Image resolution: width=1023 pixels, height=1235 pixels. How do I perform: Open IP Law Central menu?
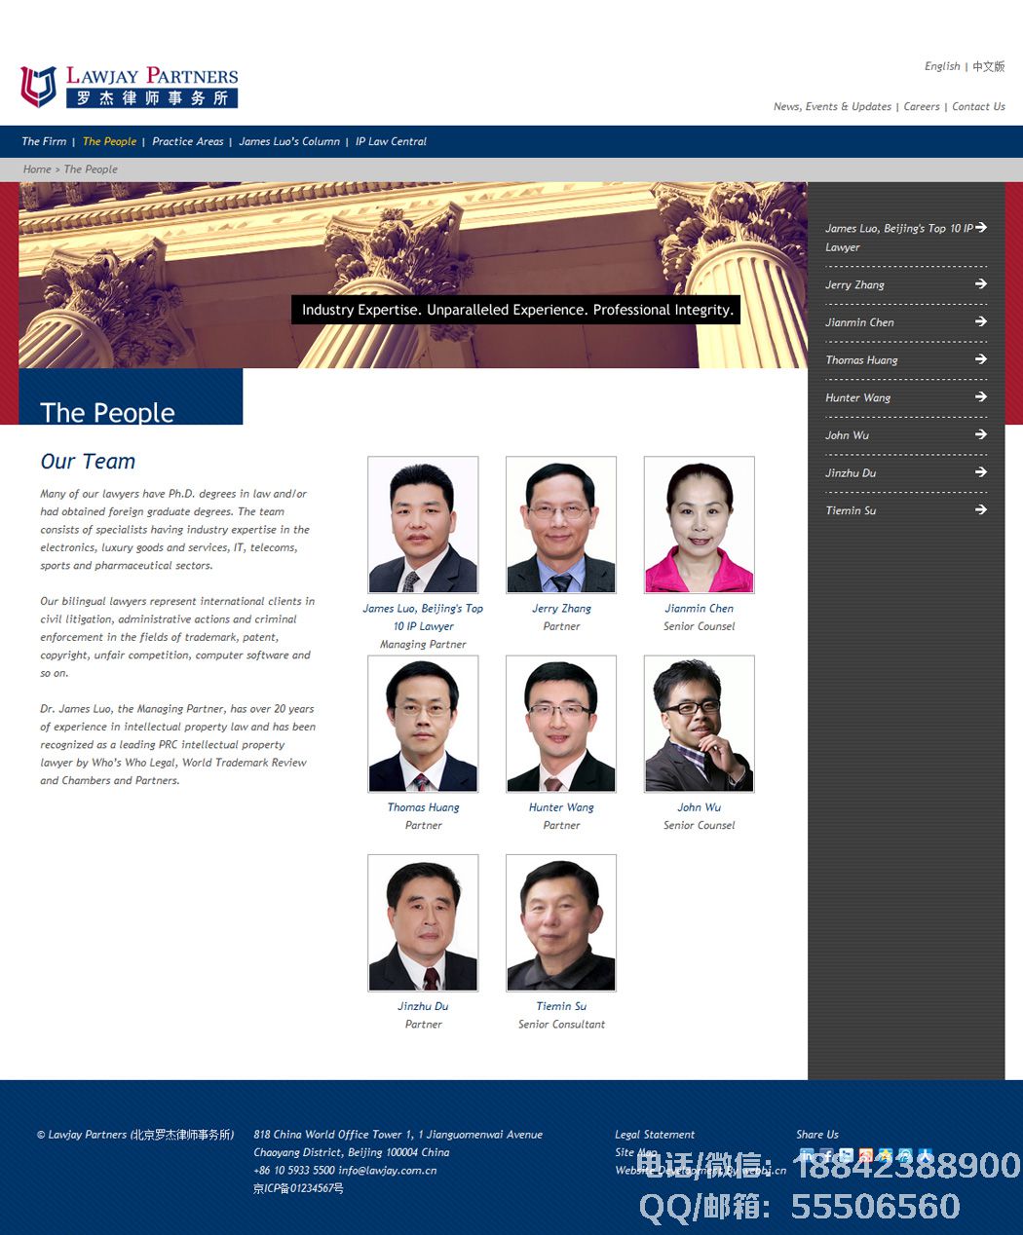click(x=391, y=141)
